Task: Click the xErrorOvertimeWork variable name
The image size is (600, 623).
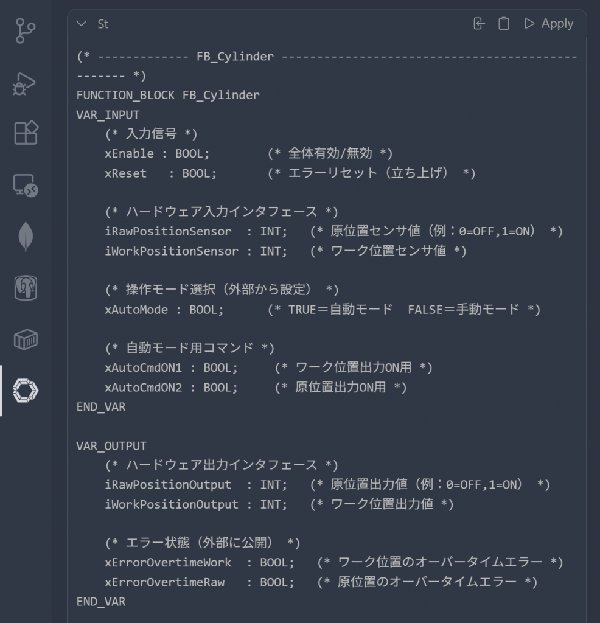Action: click(168, 562)
